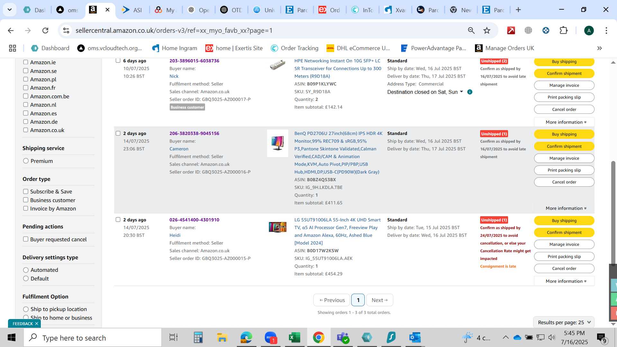Screen dimensions: 617x347
Task: Open buyer Cameron link
Action: click(x=179, y=149)
